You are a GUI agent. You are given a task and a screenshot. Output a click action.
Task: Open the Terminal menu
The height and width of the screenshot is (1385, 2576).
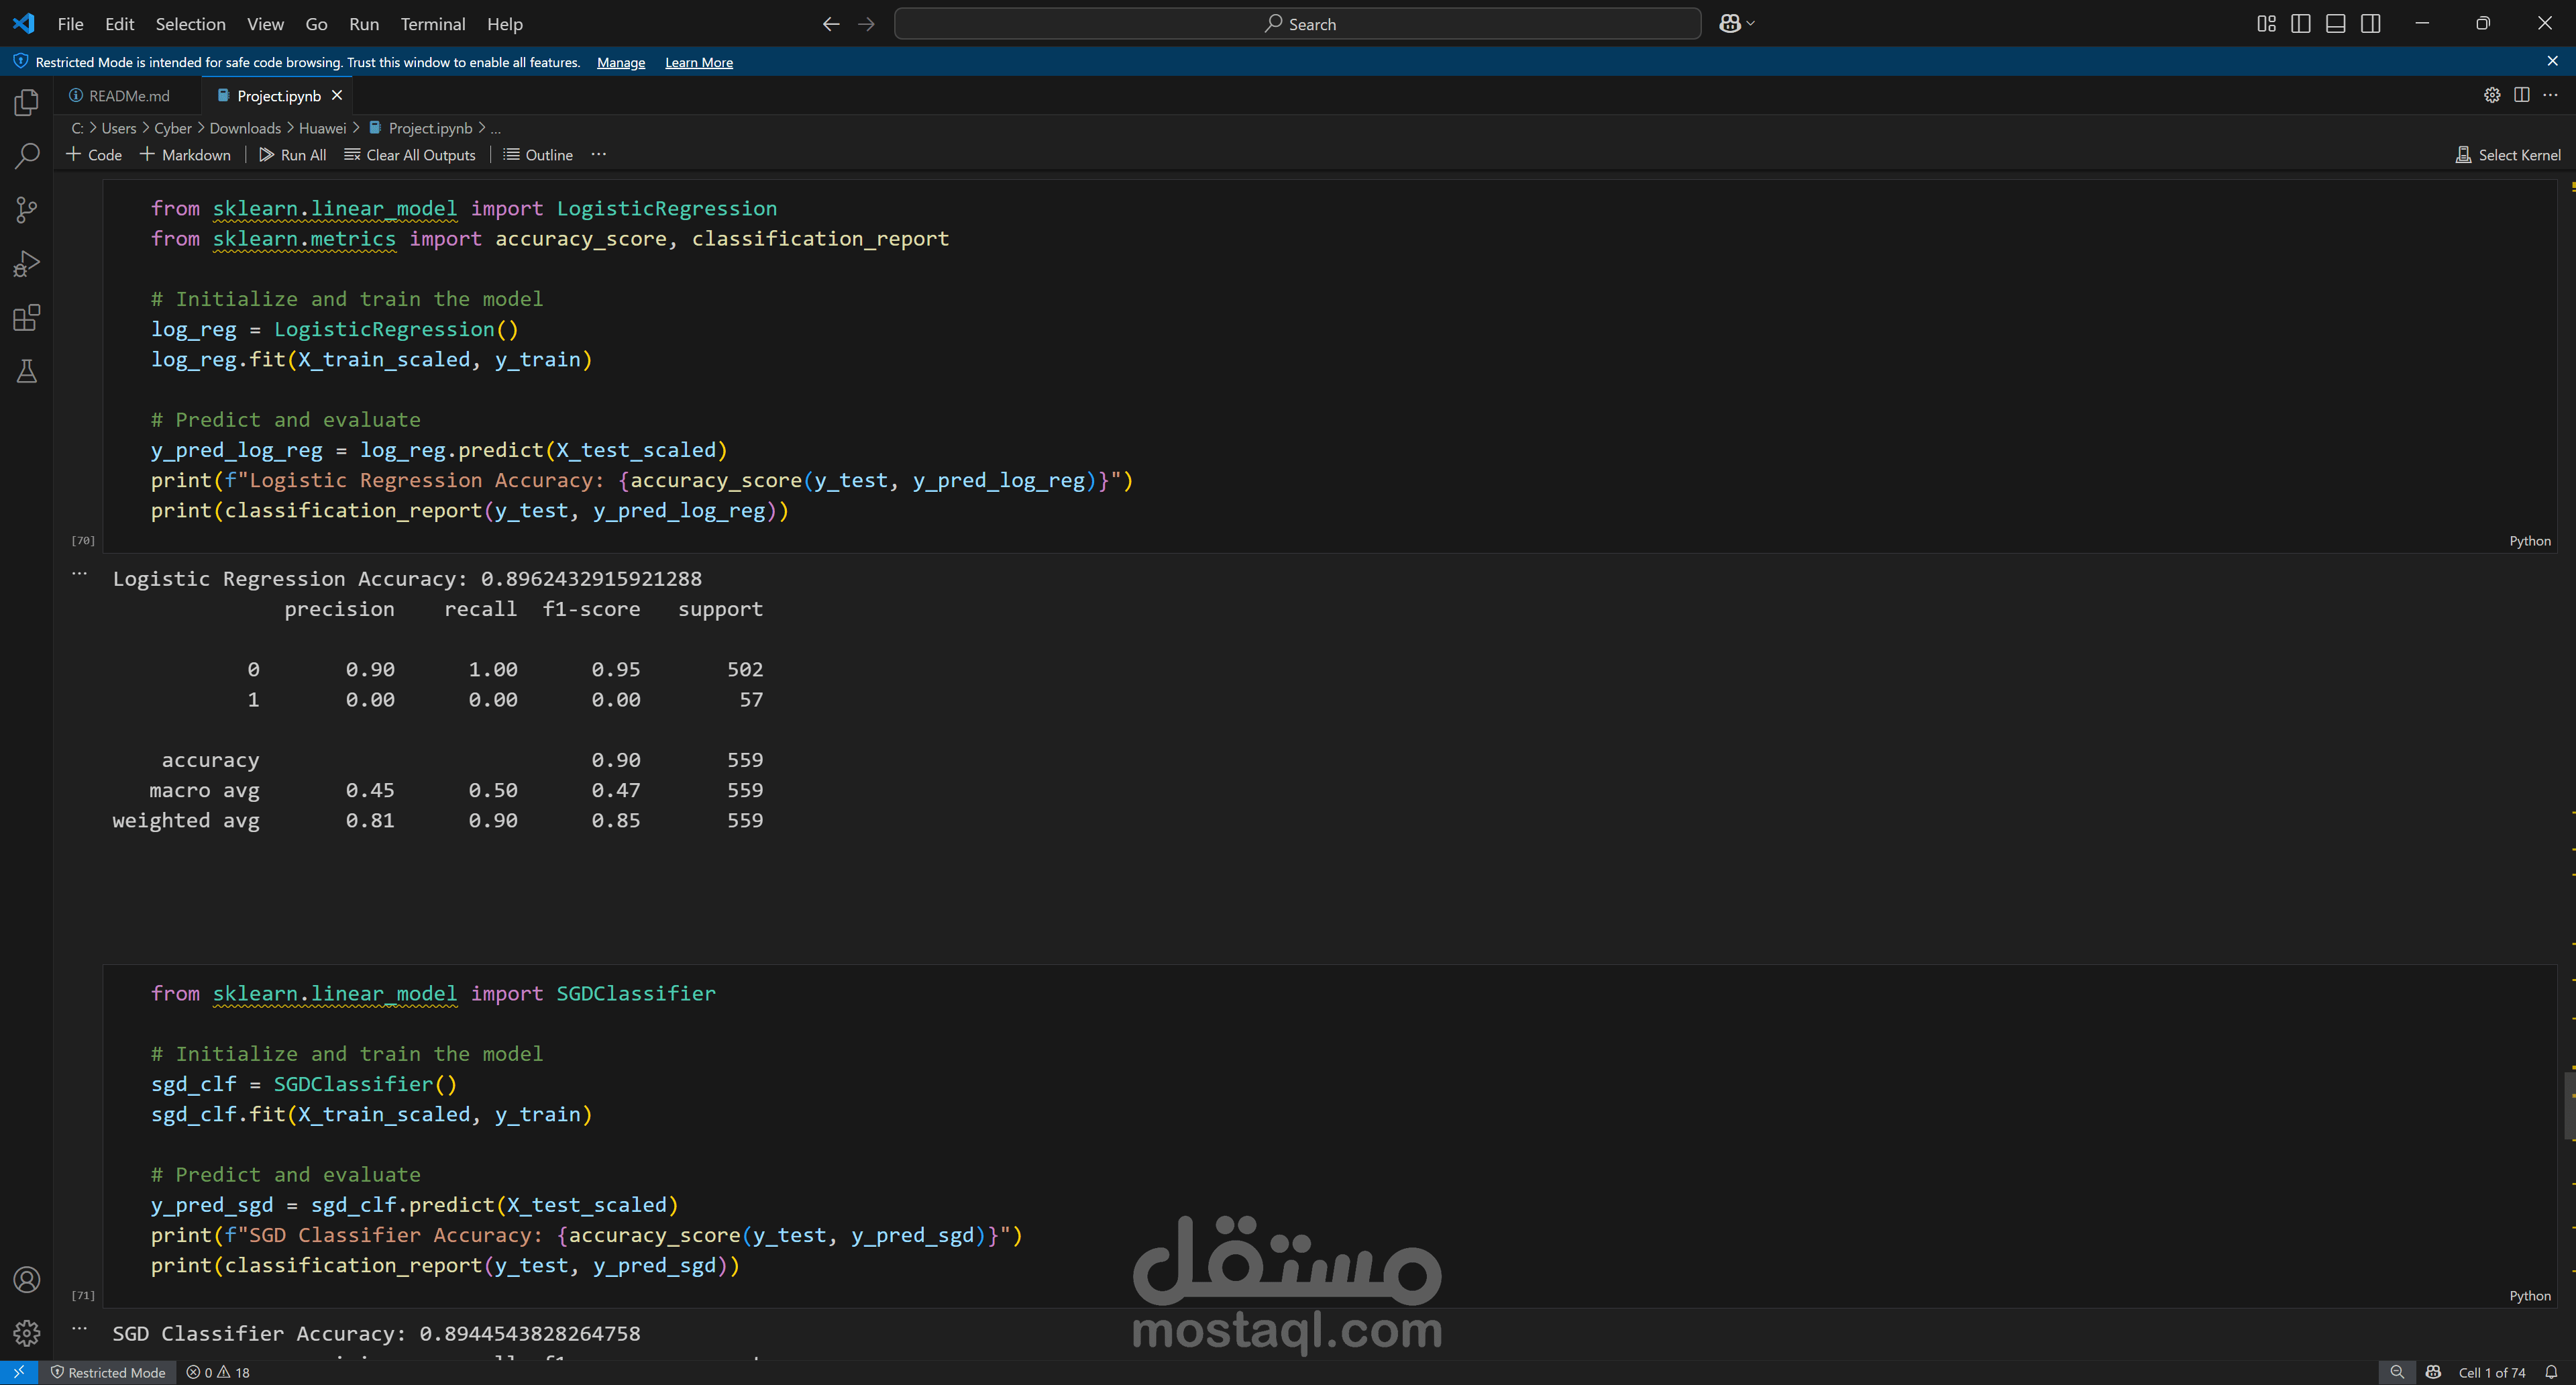432,24
